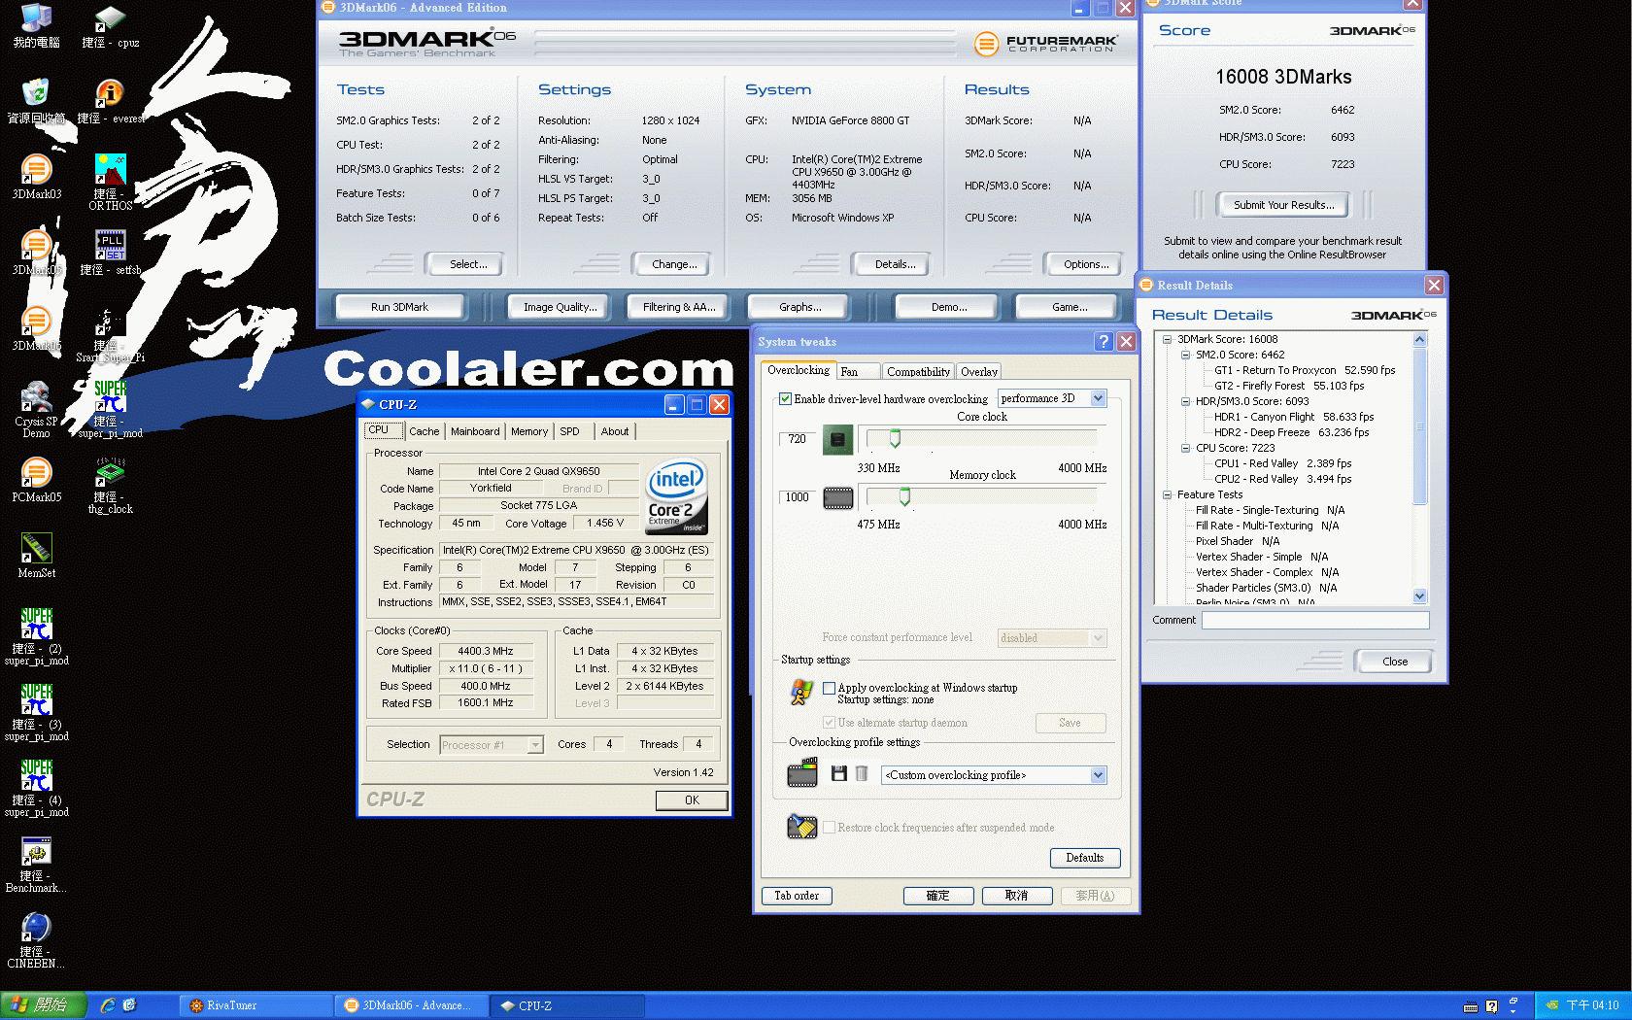Image resolution: width=1632 pixels, height=1020 pixels.
Task: Click the delete profile trash icon
Action: tap(861, 773)
